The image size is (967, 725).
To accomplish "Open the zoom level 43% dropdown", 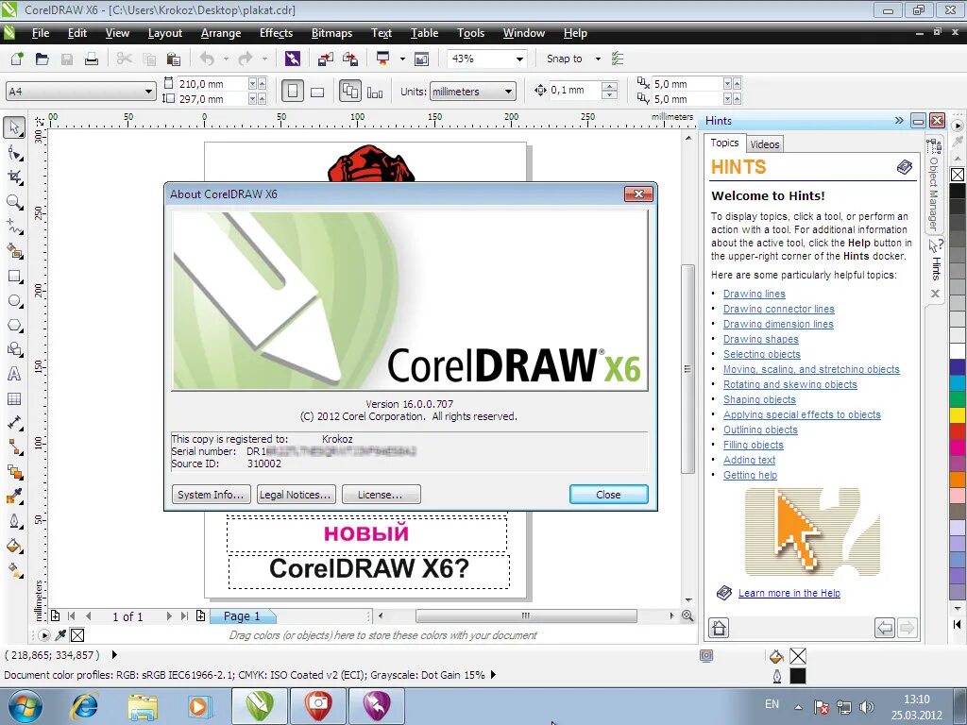I will pyautogui.click(x=520, y=59).
